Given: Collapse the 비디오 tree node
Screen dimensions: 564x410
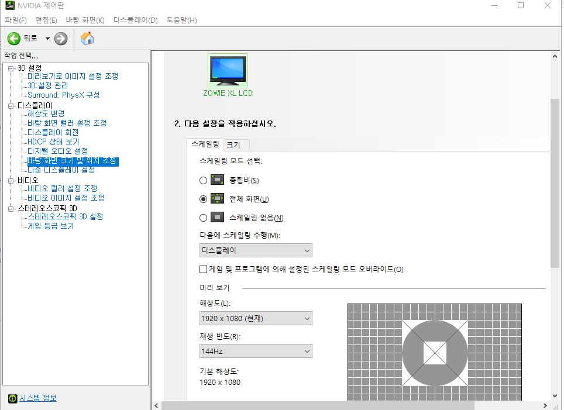Looking at the screenshot, I should coord(11,181).
